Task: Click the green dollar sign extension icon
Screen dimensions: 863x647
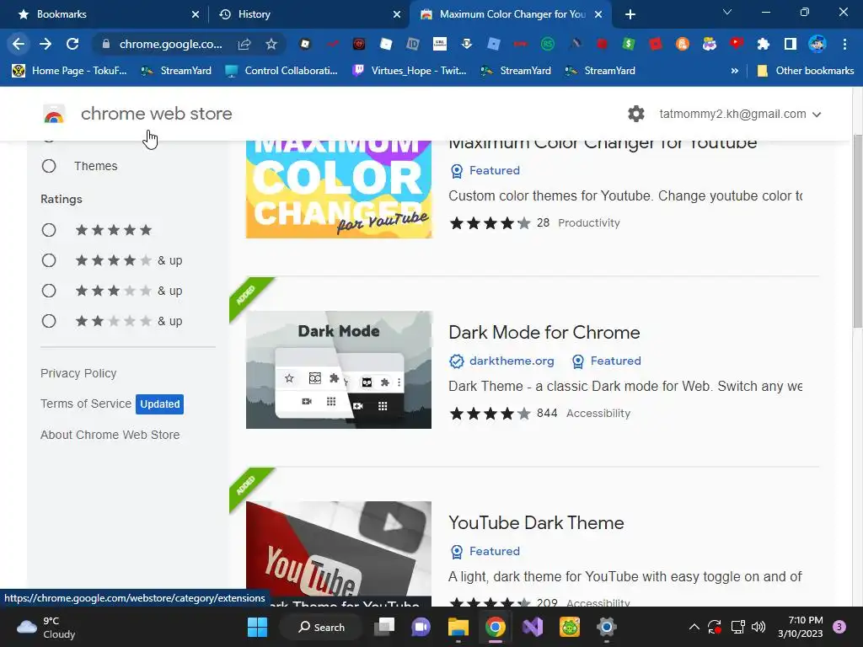Action: [628, 44]
